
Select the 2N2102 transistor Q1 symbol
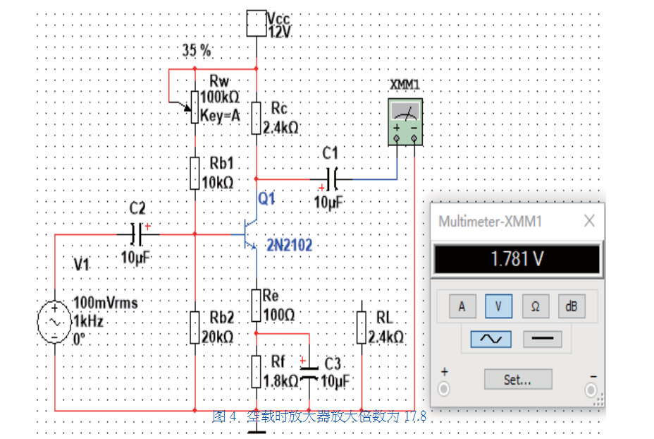click(249, 234)
